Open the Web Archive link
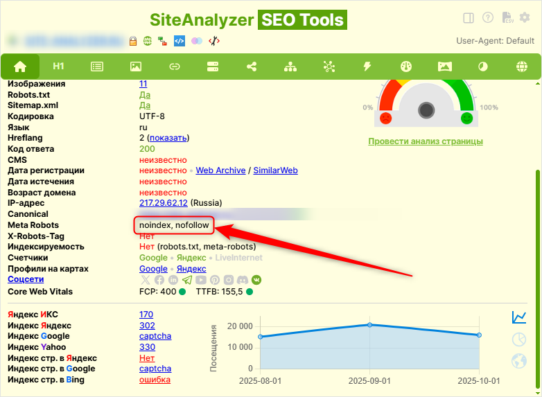Image resolution: width=542 pixels, height=397 pixels. click(x=220, y=170)
